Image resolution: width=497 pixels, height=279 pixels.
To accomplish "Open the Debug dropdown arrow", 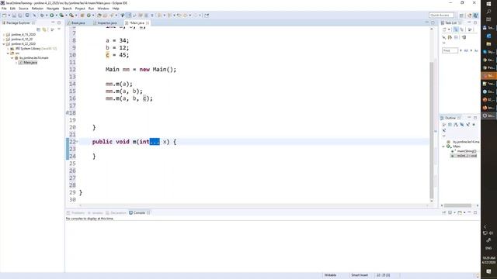I will click(x=47, y=15).
